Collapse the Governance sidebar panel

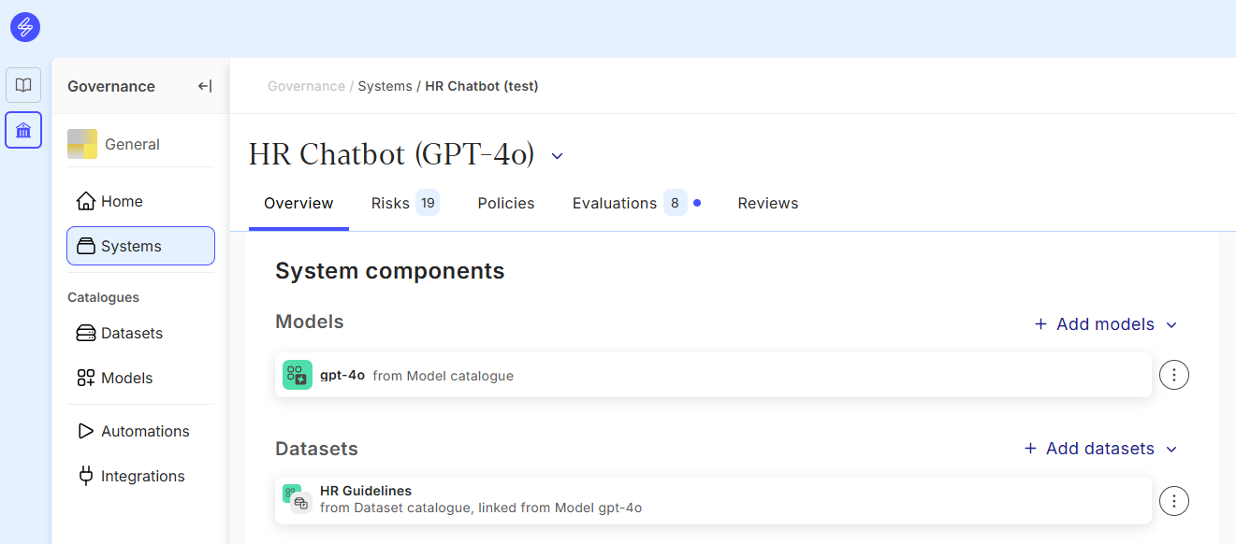(x=205, y=86)
